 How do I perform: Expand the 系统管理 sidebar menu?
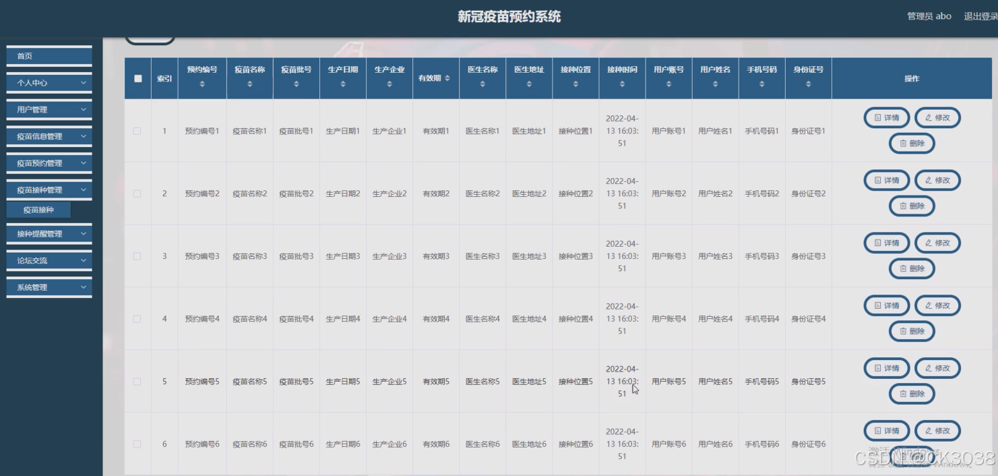point(49,288)
